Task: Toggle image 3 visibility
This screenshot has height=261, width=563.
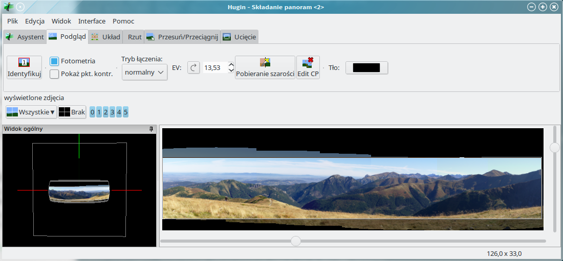Action: point(112,112)
